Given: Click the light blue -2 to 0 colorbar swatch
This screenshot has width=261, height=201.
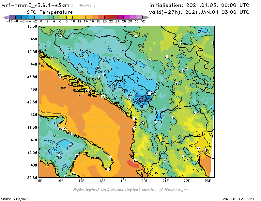Looking at the screenshot, I should click(38, 17).
